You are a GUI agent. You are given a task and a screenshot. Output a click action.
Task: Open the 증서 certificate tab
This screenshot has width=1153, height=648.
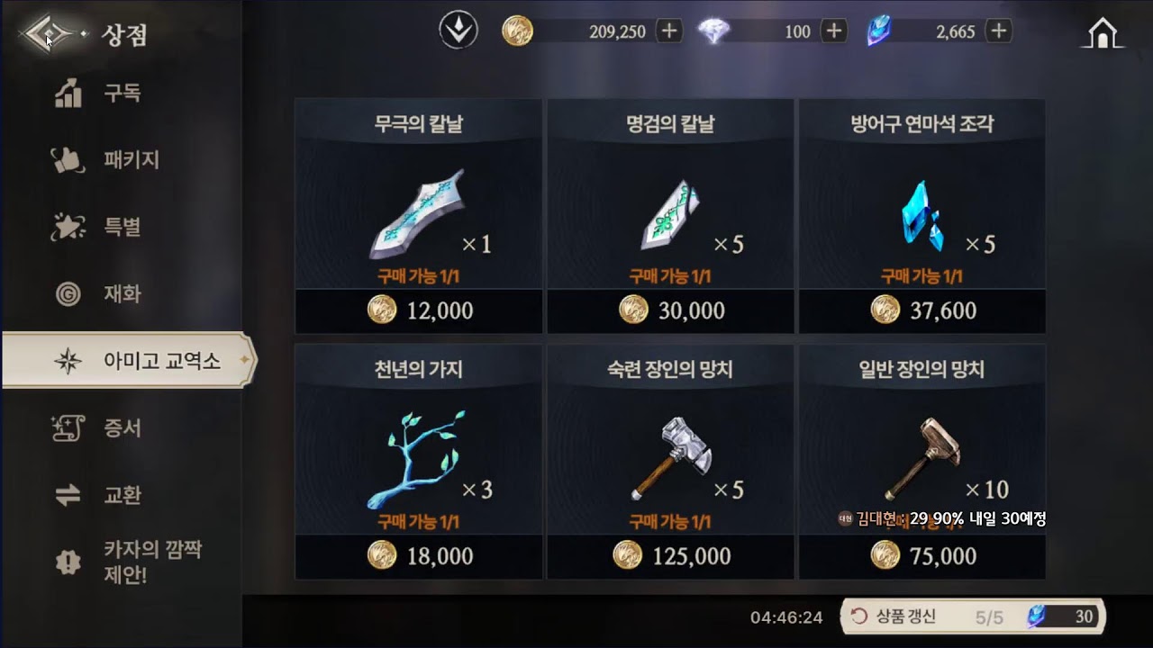tap(122, 427)
